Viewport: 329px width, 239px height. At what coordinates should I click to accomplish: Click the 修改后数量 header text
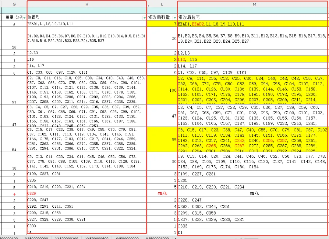tap(159, 17)
